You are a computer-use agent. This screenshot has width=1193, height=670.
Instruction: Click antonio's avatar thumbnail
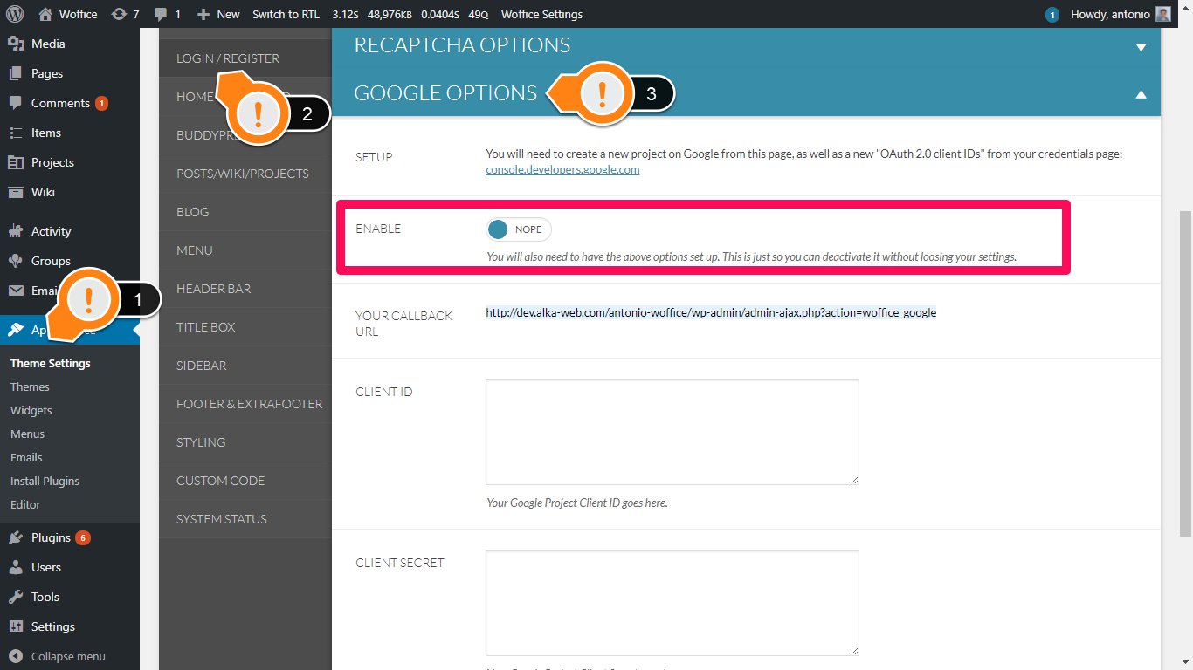point(1162,14)
